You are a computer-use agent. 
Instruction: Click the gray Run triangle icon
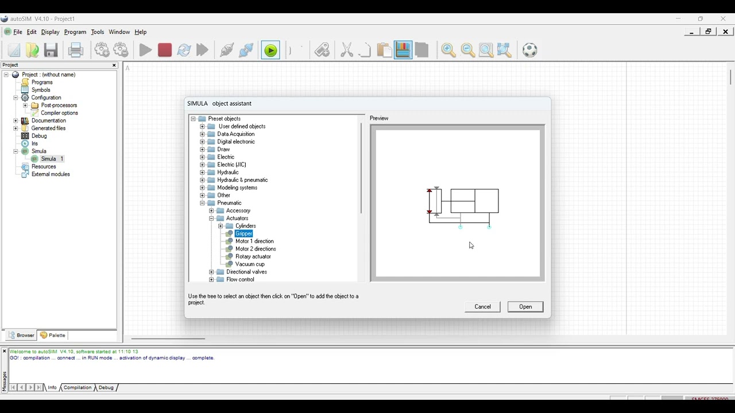point(145,50)
